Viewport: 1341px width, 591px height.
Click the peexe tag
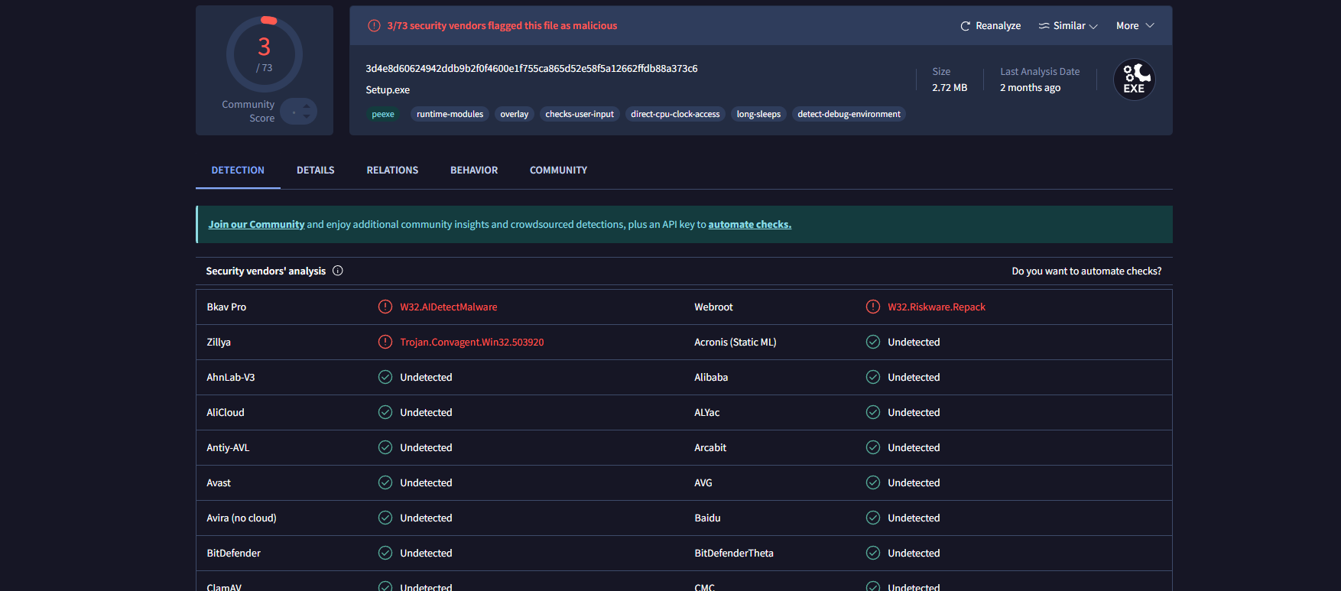point(383,115)
